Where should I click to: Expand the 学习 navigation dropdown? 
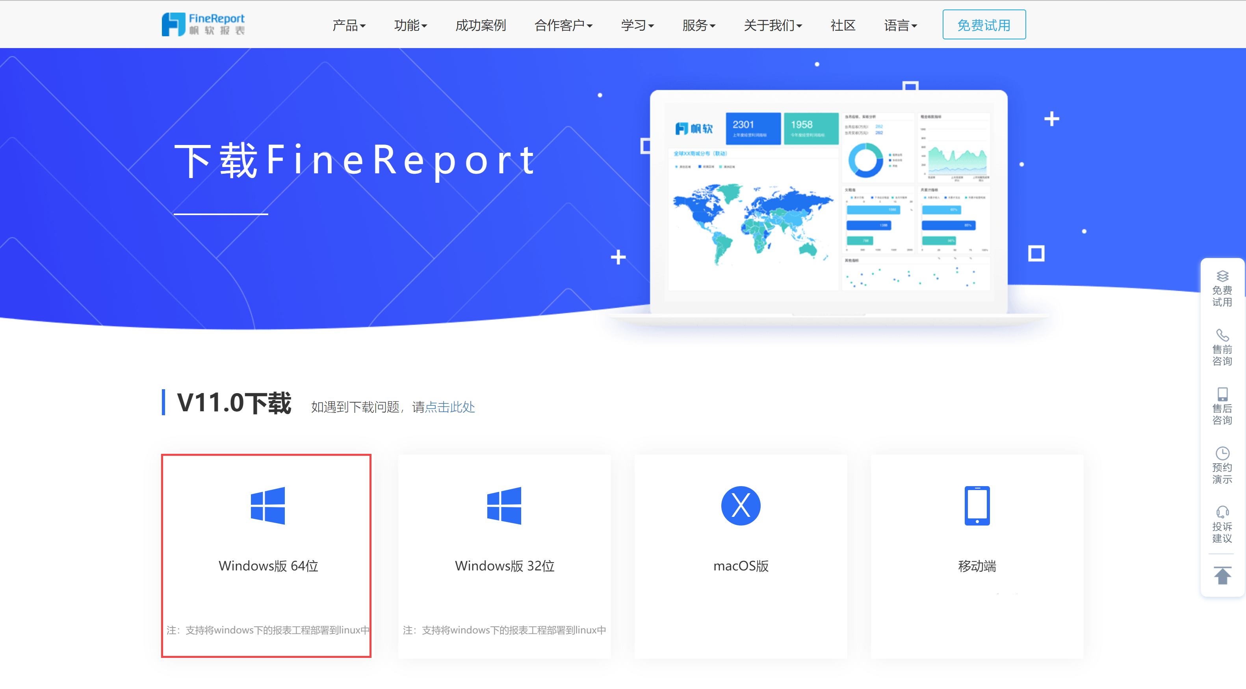637,25
